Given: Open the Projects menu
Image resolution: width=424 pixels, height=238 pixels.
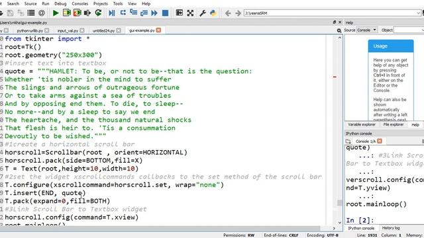Looking at the screenshot, I should 100,4.
